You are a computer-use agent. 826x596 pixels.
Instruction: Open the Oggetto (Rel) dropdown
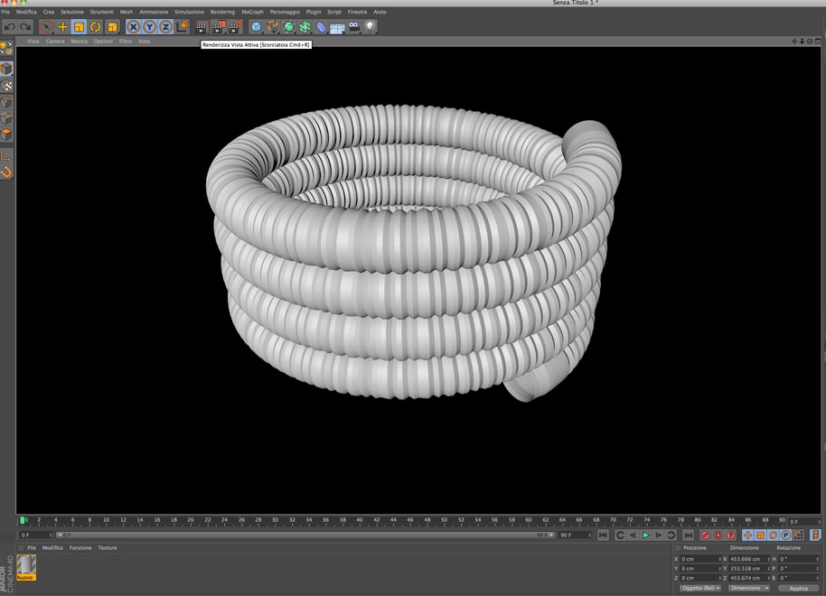(x=699, y=588)
